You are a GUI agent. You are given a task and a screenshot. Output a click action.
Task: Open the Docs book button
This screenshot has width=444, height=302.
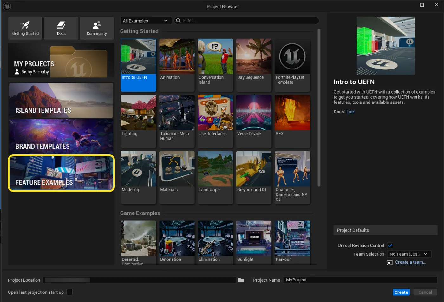click(61, 28)
